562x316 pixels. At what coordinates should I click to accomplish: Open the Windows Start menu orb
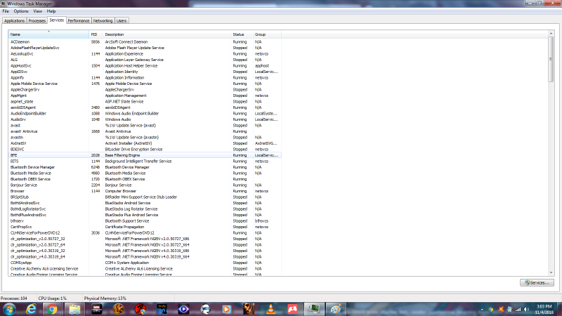pos(9,309)
